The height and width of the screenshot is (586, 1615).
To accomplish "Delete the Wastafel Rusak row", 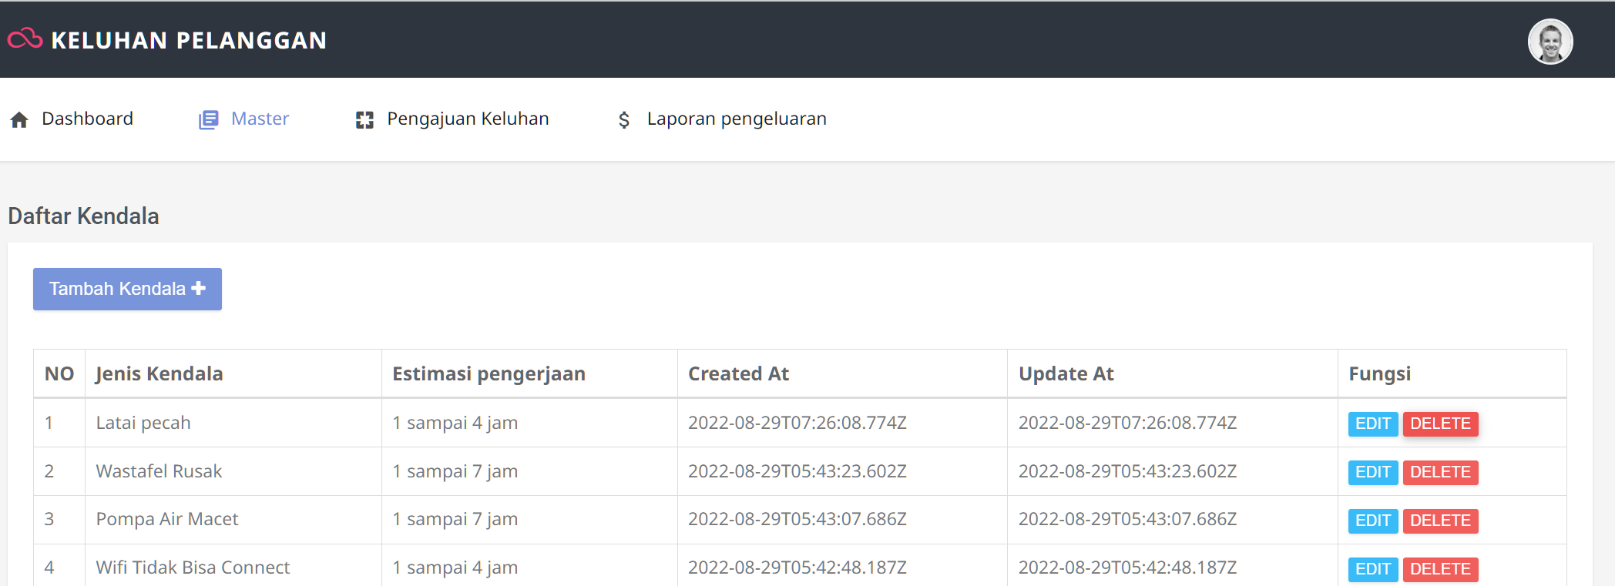I will pyautogui.click(x=1440, y=472).
